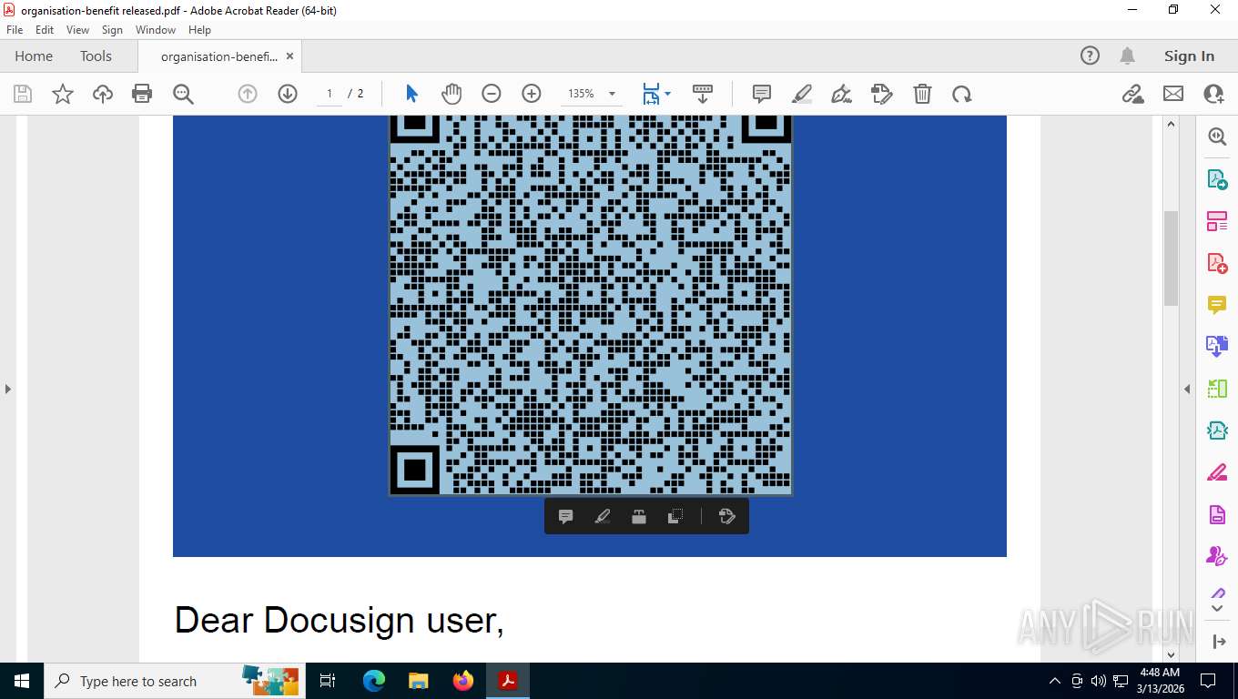
Task: Open the Edit menu
Action: click(x=45, y=30)
